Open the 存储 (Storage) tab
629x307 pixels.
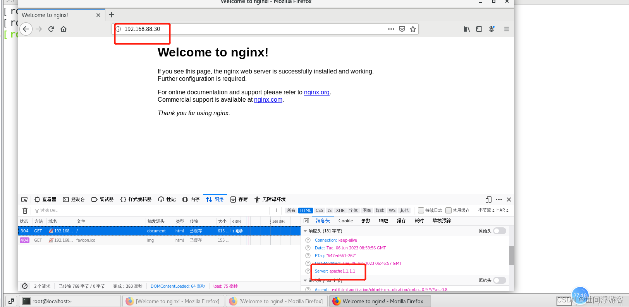pos(239,200)
